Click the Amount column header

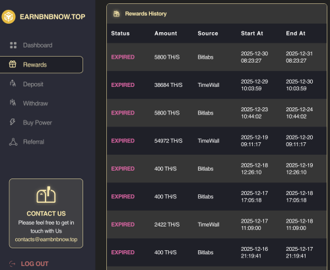pyautogui.click(x=166, y=34)
